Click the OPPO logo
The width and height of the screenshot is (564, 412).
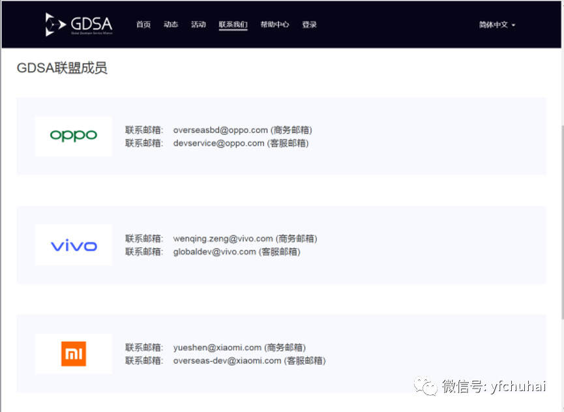pos(73,135)
